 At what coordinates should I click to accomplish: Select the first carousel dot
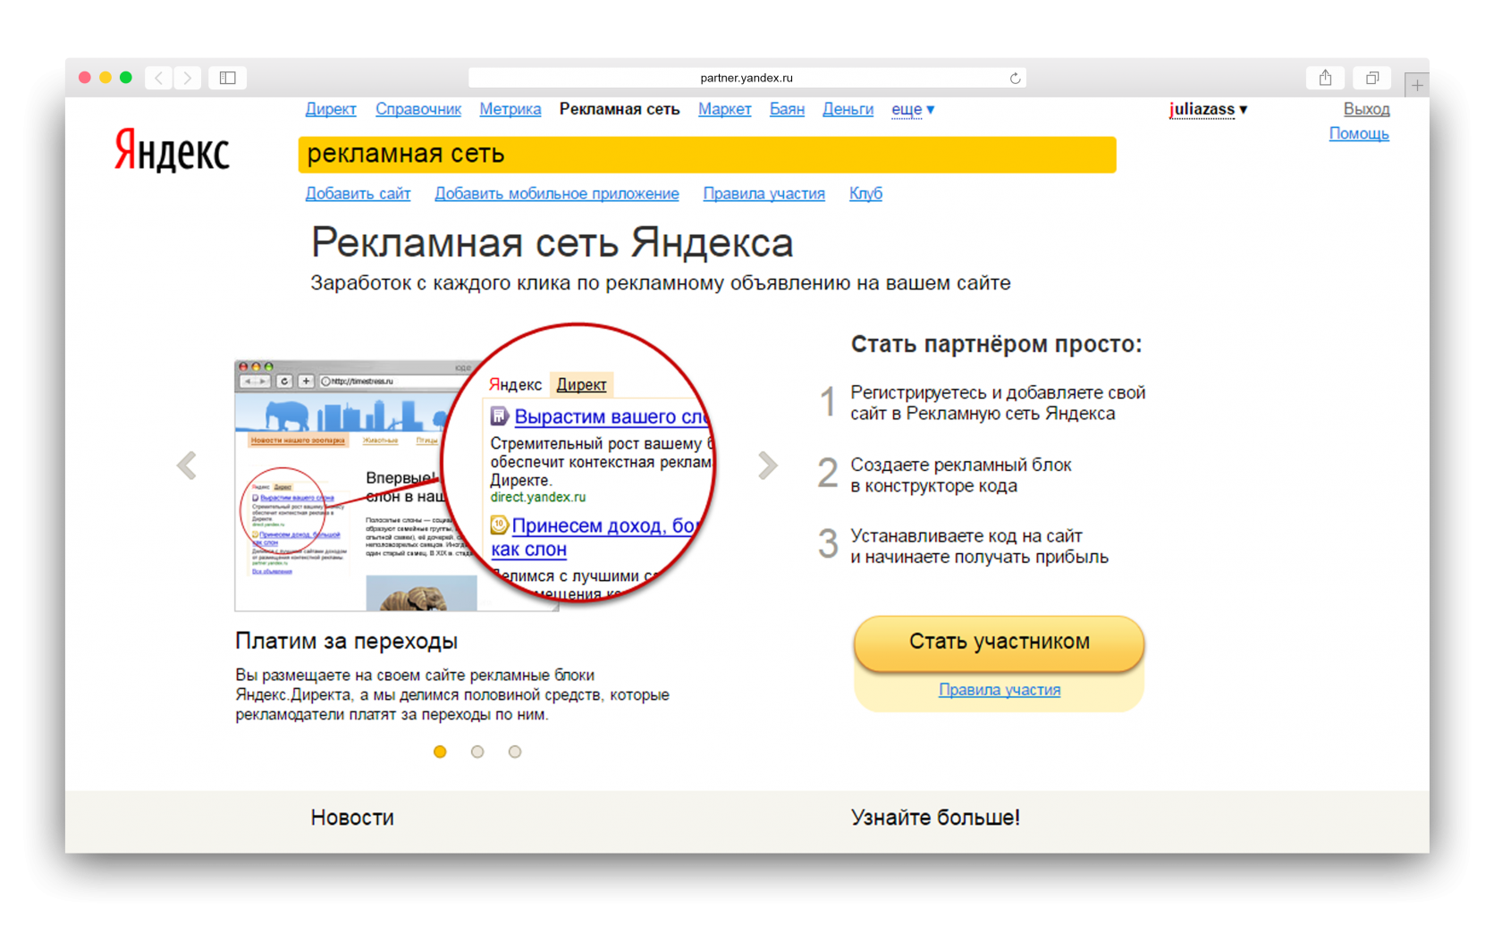[440, 752]
